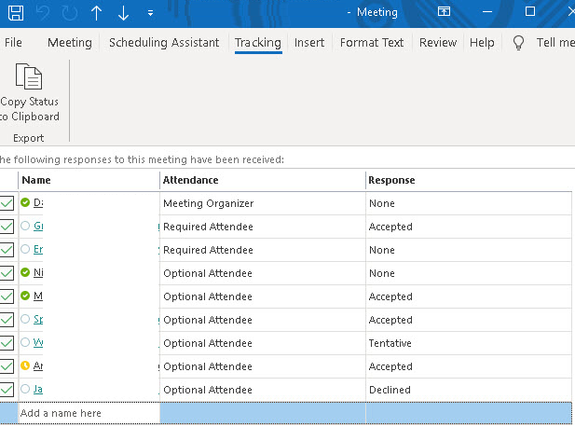The width and height of the screenshot is (575, 427).
Task: Click Required Attendee cell in 'Gr' row
Action: pyautogui.click(x=263, y=227)
